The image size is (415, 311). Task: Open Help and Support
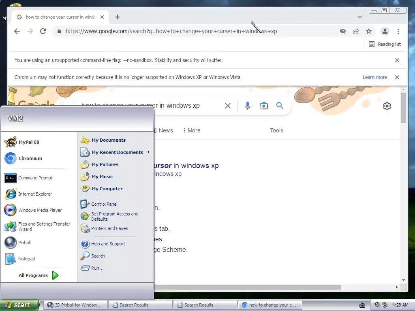pos(103,244)
